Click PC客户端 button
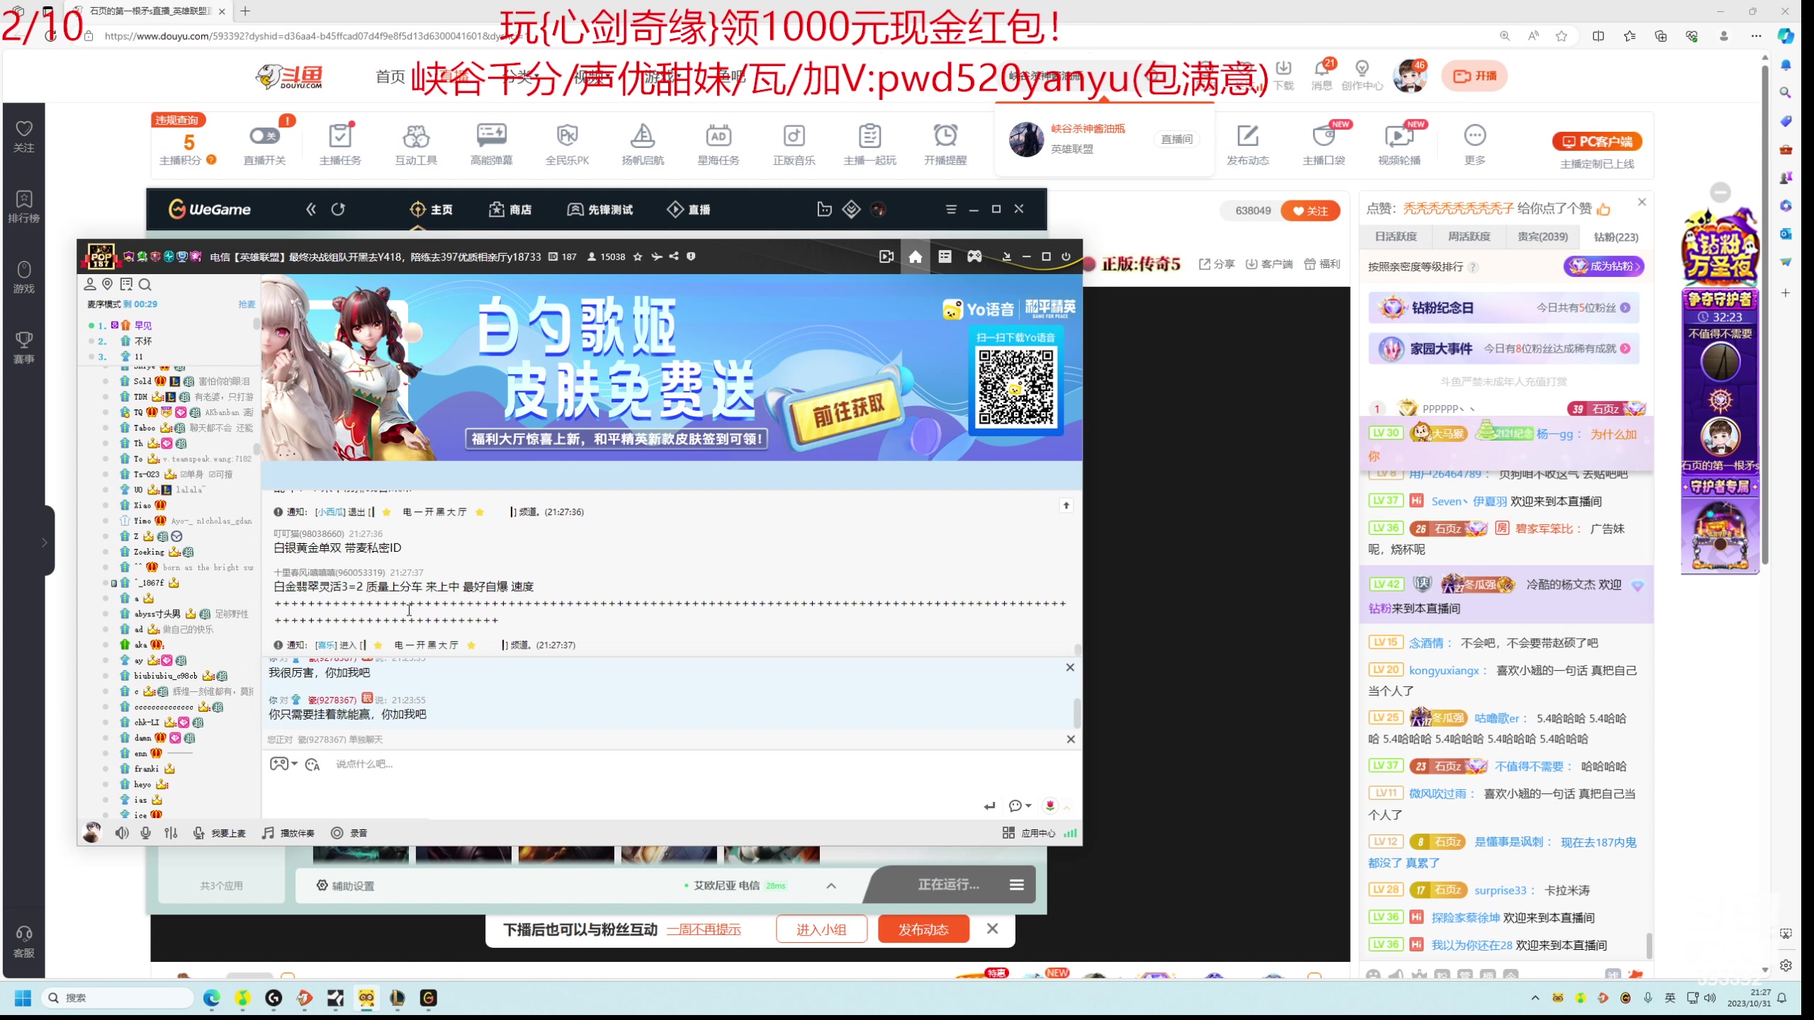Image resolution: width=1814 pixels, height=1020 pixels. tap(1597, 142)
